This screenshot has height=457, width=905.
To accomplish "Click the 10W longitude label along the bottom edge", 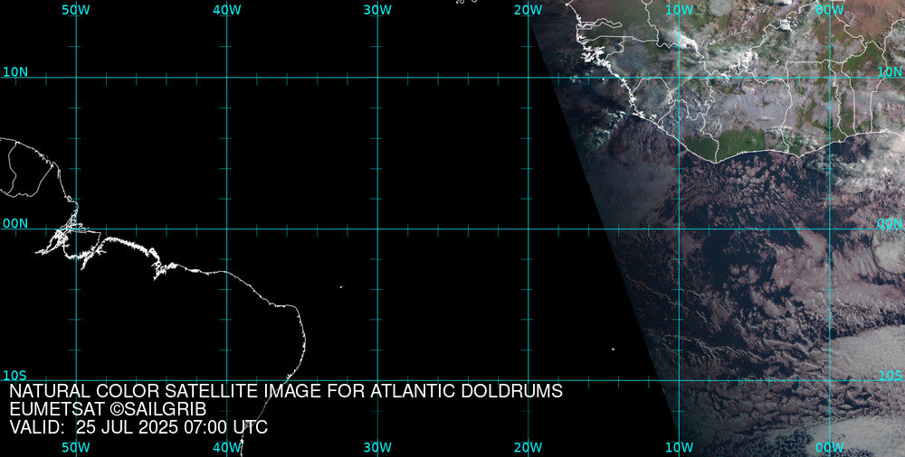I will [x=679, y=448].
